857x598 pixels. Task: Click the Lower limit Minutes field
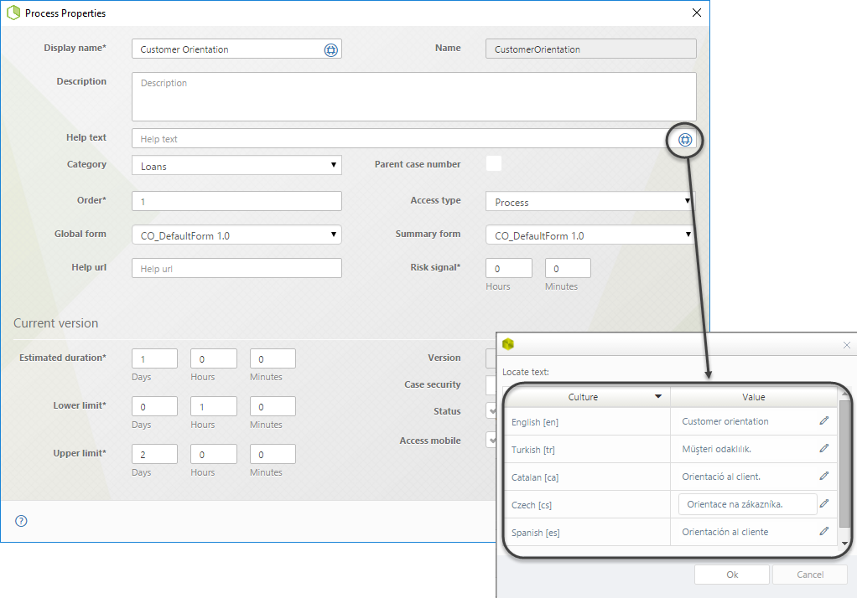273,406
